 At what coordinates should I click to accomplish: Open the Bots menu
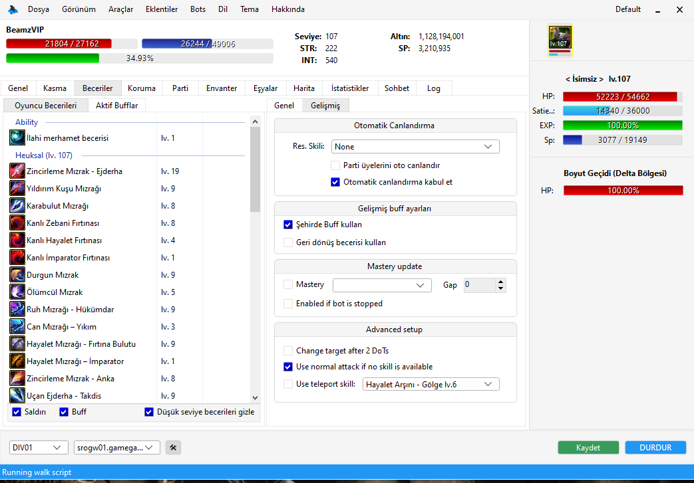pos(198,9)
